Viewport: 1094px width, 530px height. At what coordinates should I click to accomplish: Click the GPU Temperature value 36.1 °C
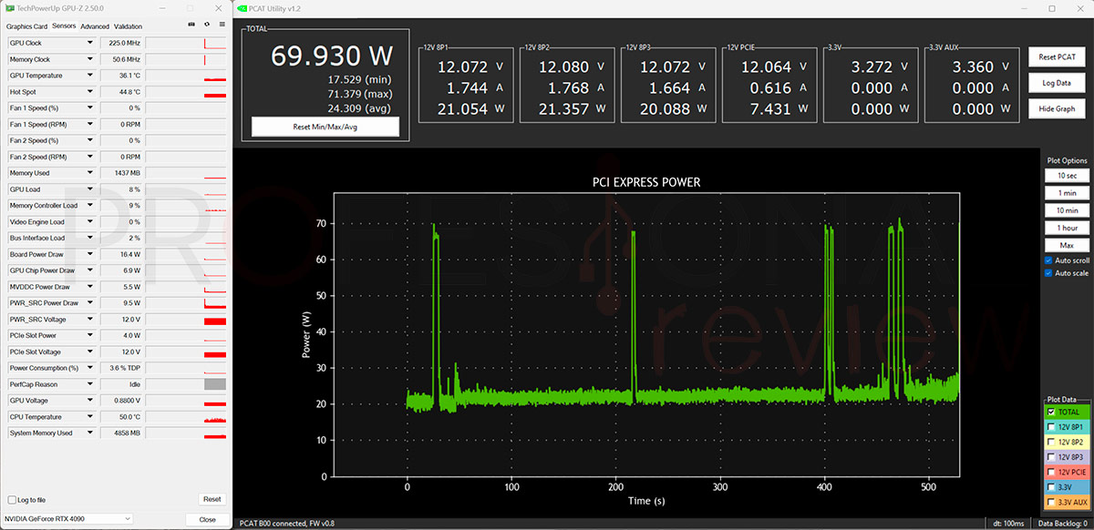[121, 76]
